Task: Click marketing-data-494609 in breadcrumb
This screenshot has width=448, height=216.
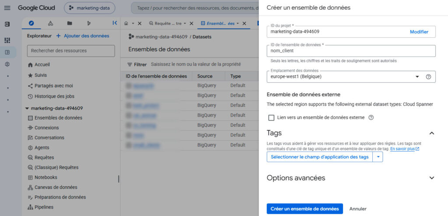Action: [161, 37]
